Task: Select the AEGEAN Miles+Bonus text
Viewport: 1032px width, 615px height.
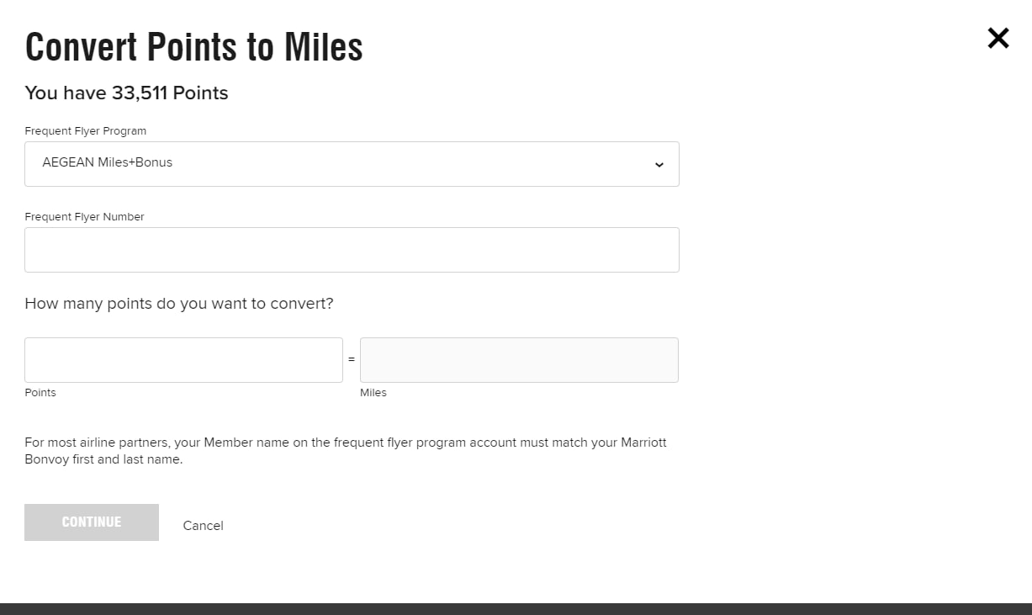Action: (x=107, y=162)
